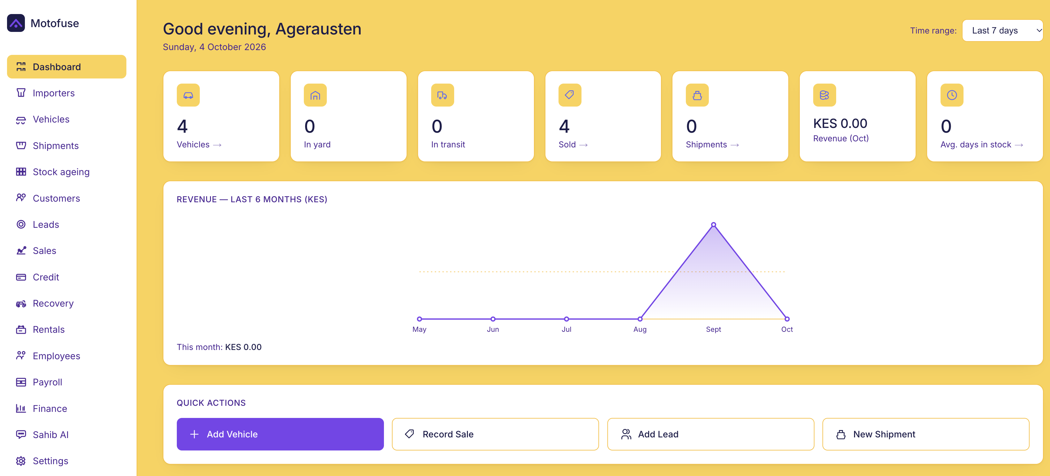
Task: Follow the Shipments link on the stat card
Action: pos(712,145)
